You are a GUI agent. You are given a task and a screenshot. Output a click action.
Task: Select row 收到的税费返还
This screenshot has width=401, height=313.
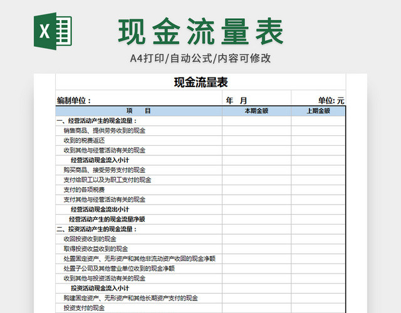200,140
